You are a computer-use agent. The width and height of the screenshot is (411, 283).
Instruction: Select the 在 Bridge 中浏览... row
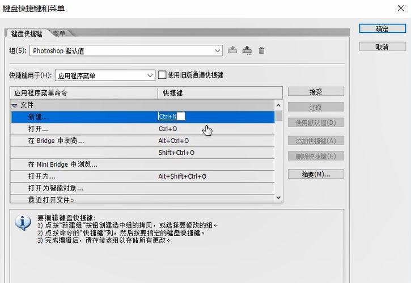pyautogui.click(x=142, y=141)
